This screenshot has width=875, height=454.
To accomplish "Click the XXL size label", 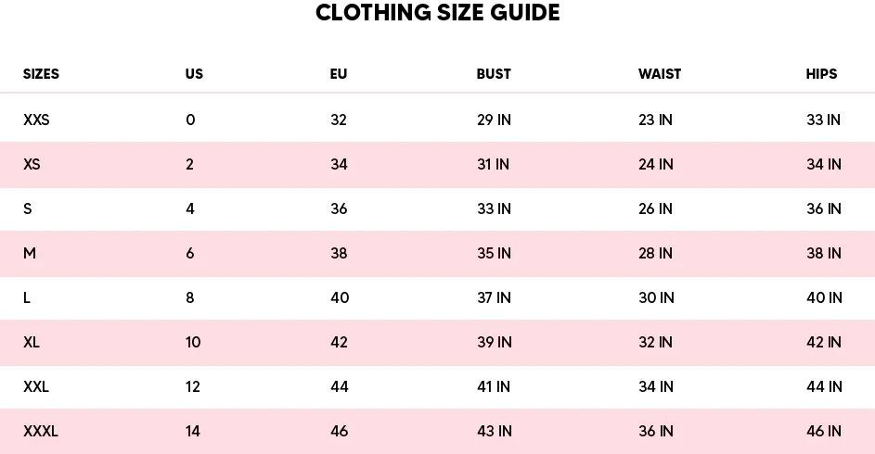I will 36,386.
